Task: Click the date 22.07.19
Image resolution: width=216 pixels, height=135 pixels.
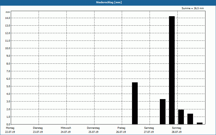Action: click(x=10, y=132)
